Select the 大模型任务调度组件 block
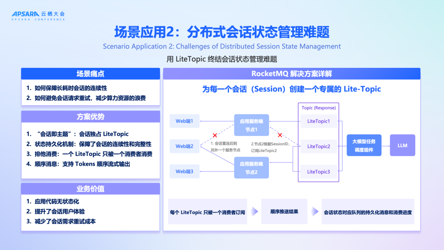This screenshot has height=250, width=444. tap(364, 145)
